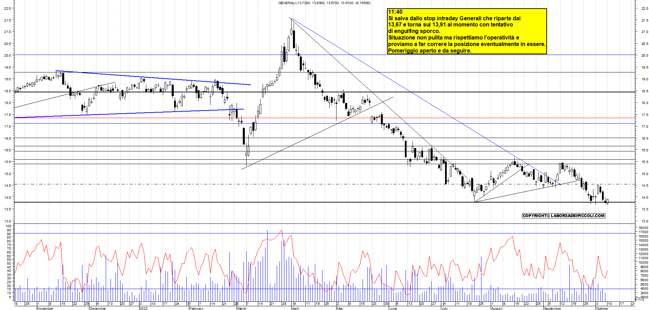Click the note line 'proviamo a far correre la posizione'
This screenshot has height=310, width=649.
coord(467,44)
